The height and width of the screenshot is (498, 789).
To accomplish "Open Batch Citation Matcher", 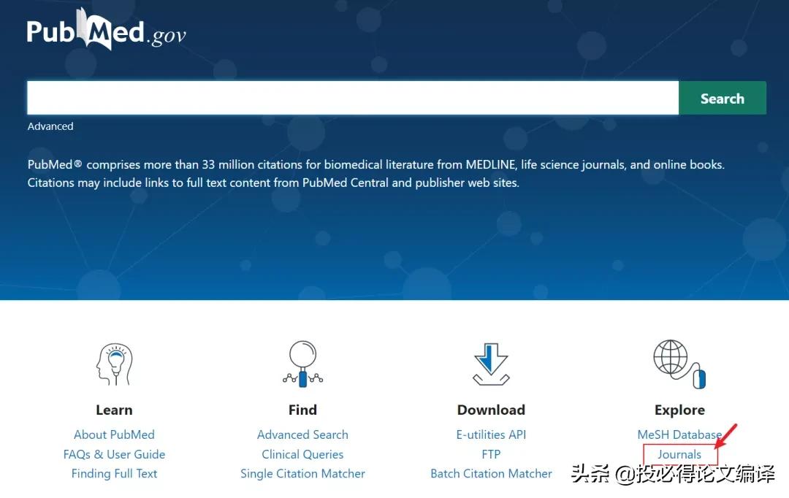I will (x=491, y=473).
